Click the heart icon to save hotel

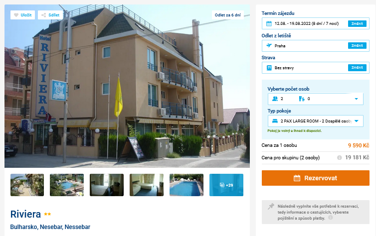pos(16,15)
